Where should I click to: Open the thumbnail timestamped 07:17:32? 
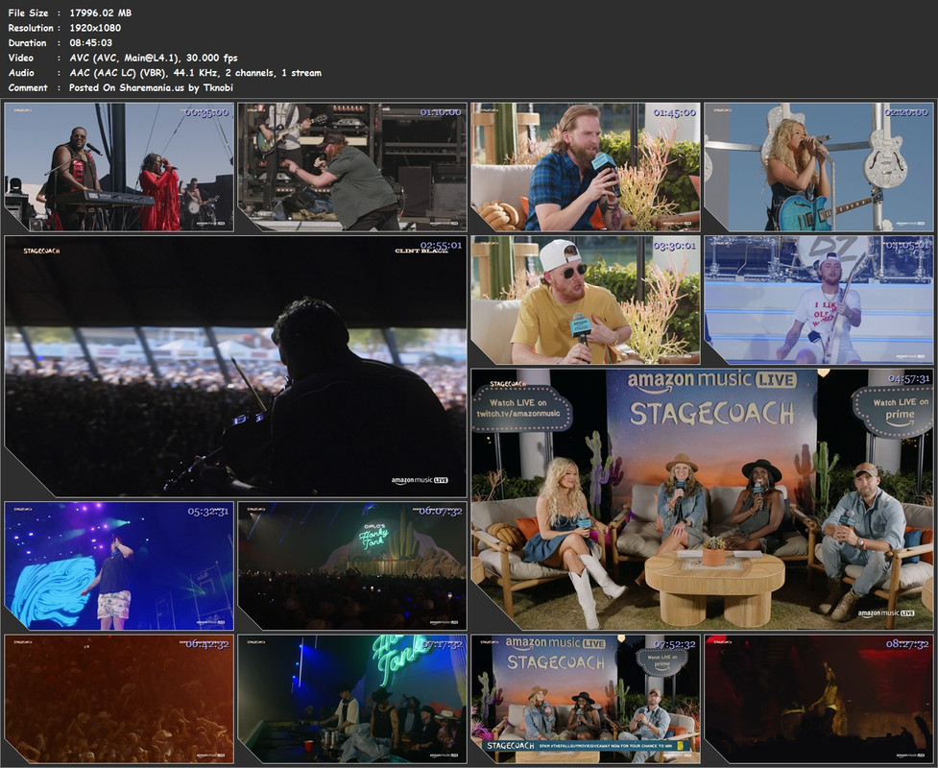click(x=352, y=699)
